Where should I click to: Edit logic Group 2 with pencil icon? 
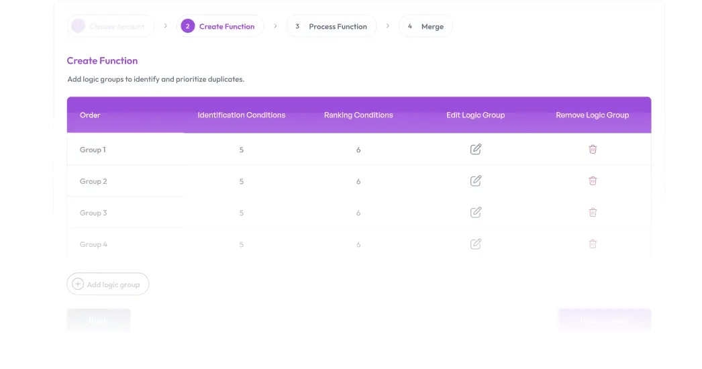pos(475,181)
